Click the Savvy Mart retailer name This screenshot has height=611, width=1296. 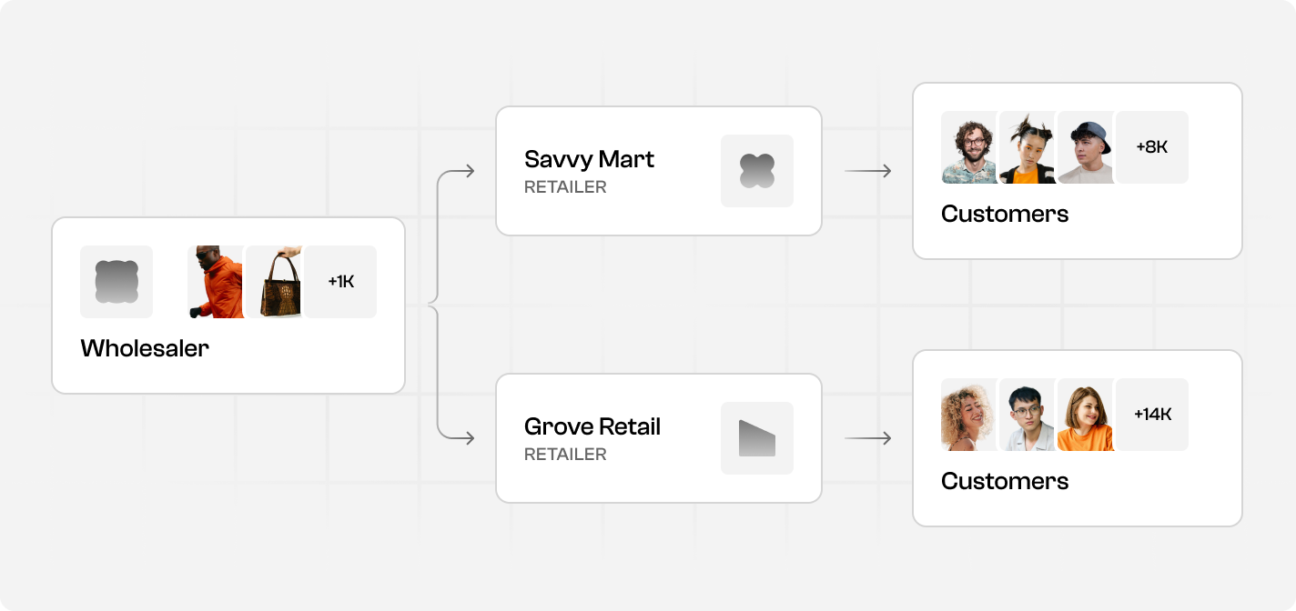[x=589, y=159]
